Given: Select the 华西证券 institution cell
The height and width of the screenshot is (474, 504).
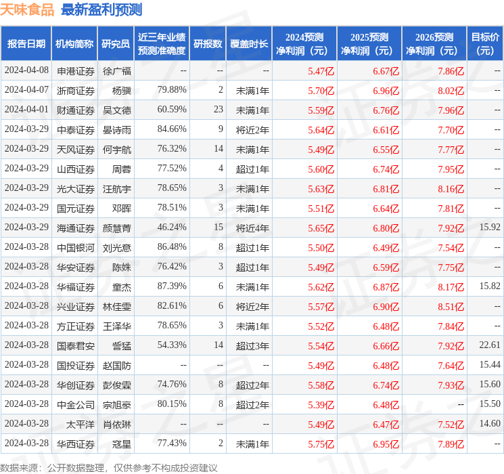Looking at the screenshot, I should (x=76, y=444).
